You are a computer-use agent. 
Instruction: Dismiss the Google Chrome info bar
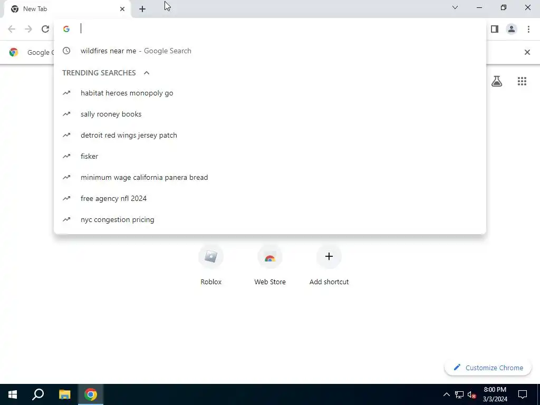[x=527, y=52]
